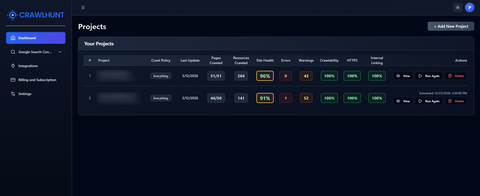Click project 2 Crawlability 100% badge

(x=329, y=98)
